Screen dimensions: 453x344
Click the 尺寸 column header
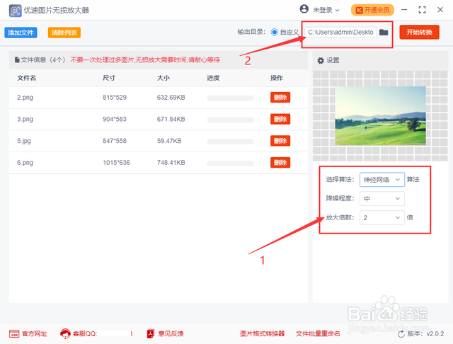[109, 78]
